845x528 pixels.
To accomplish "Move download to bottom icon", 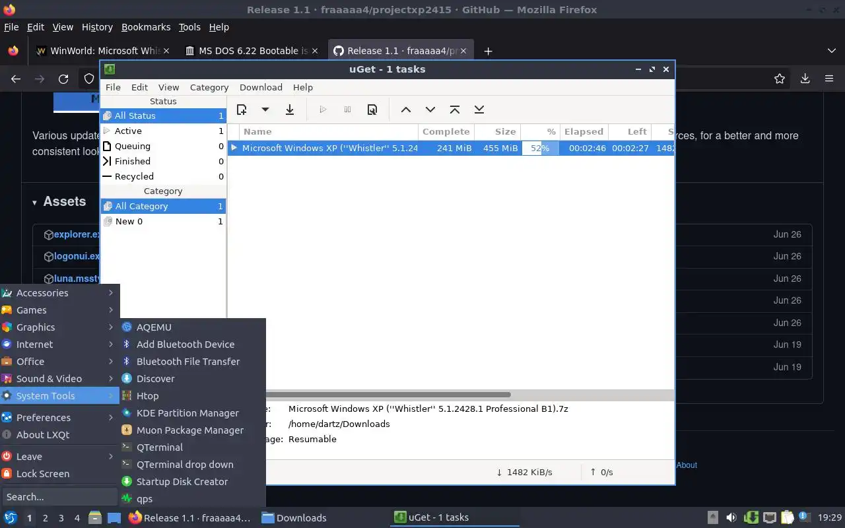I will click(x=479, y=110).
